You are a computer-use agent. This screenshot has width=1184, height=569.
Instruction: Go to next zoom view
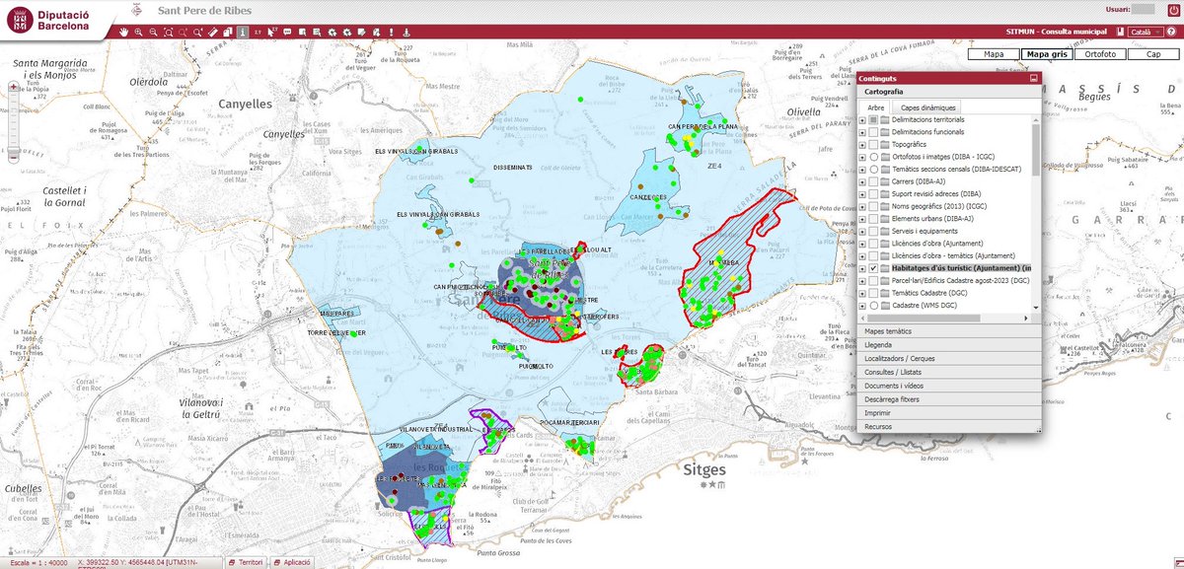[x=197, y=33]
